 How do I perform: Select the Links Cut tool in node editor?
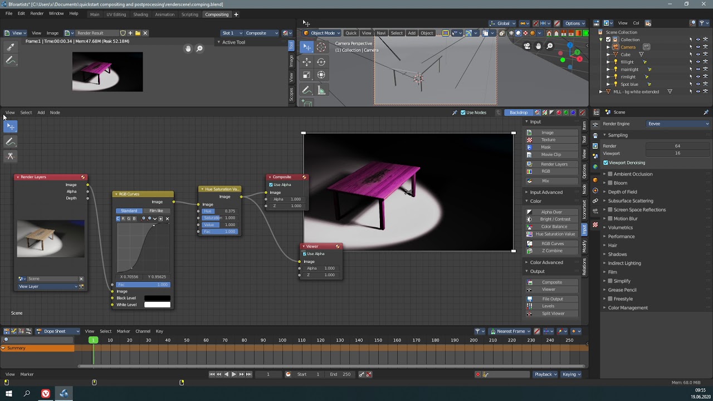11,156
